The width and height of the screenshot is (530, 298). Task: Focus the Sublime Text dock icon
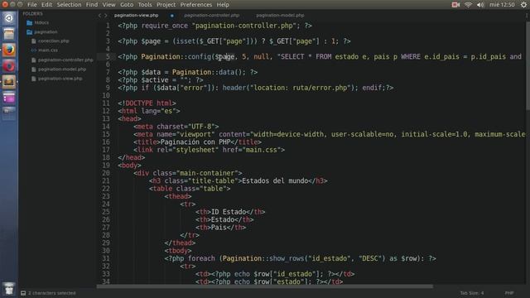(x=9, y=82)
